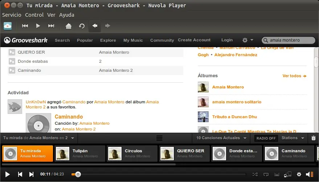Toggle the RADIO OFF button
319x182 pixels.
coord(266,138)
